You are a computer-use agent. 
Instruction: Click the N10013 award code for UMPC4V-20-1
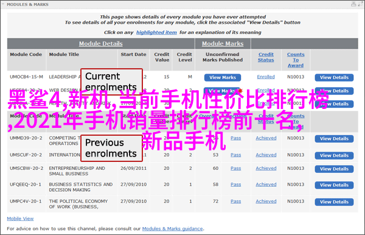(296, 202)
